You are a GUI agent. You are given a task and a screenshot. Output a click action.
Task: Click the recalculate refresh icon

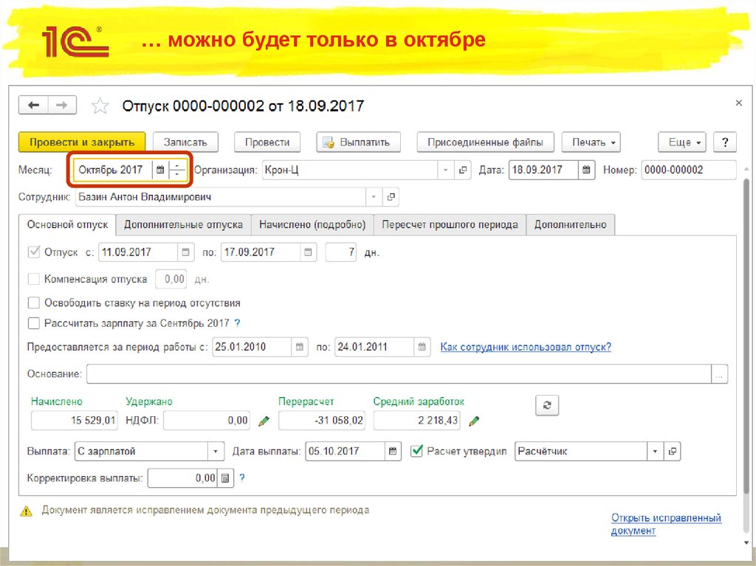pos(547,405)
